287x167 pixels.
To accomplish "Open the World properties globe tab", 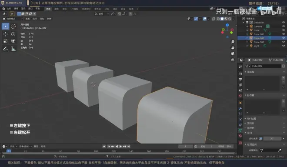I will pos(240,96).
